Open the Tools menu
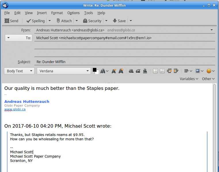The width and height of the screenshot is (219, 172). tap(89, 13)
